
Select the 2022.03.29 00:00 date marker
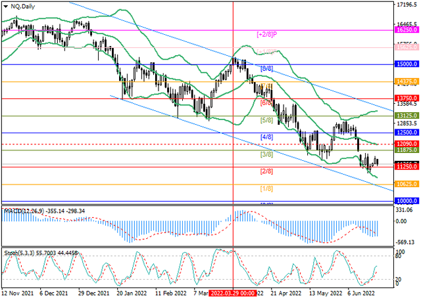click(x=233, y=293)
